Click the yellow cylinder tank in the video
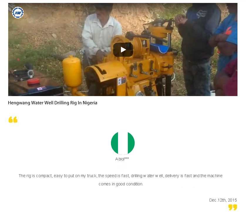 pyautogui.click(x=72, y=71)
